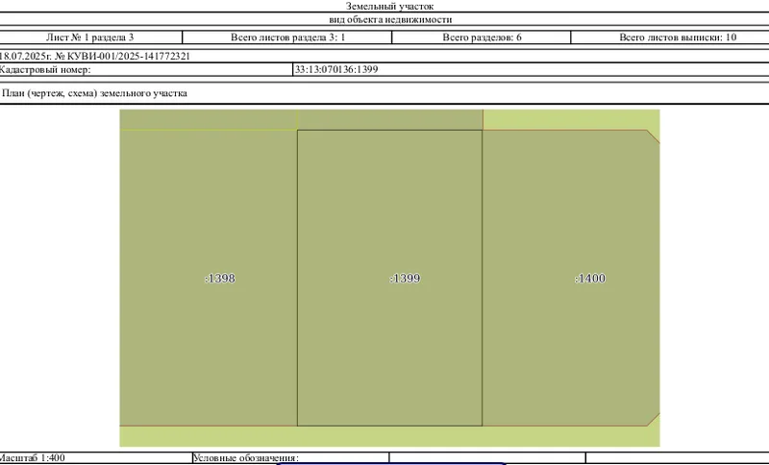Click the Всего листов раздела 3 cell
Screen dimensions: 769x465
[287, 37]
